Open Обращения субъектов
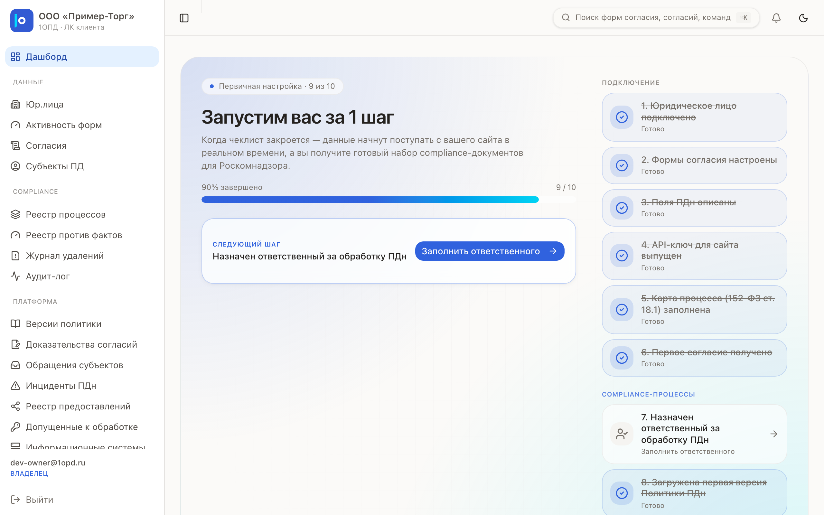824x515 pixels. pyautogui.click(x=82, y=365)
